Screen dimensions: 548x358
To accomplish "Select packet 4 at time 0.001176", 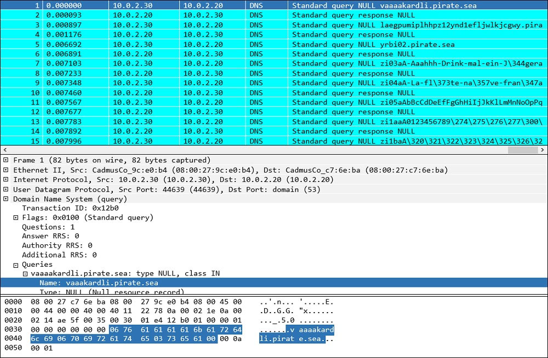I will click(274, 34).
